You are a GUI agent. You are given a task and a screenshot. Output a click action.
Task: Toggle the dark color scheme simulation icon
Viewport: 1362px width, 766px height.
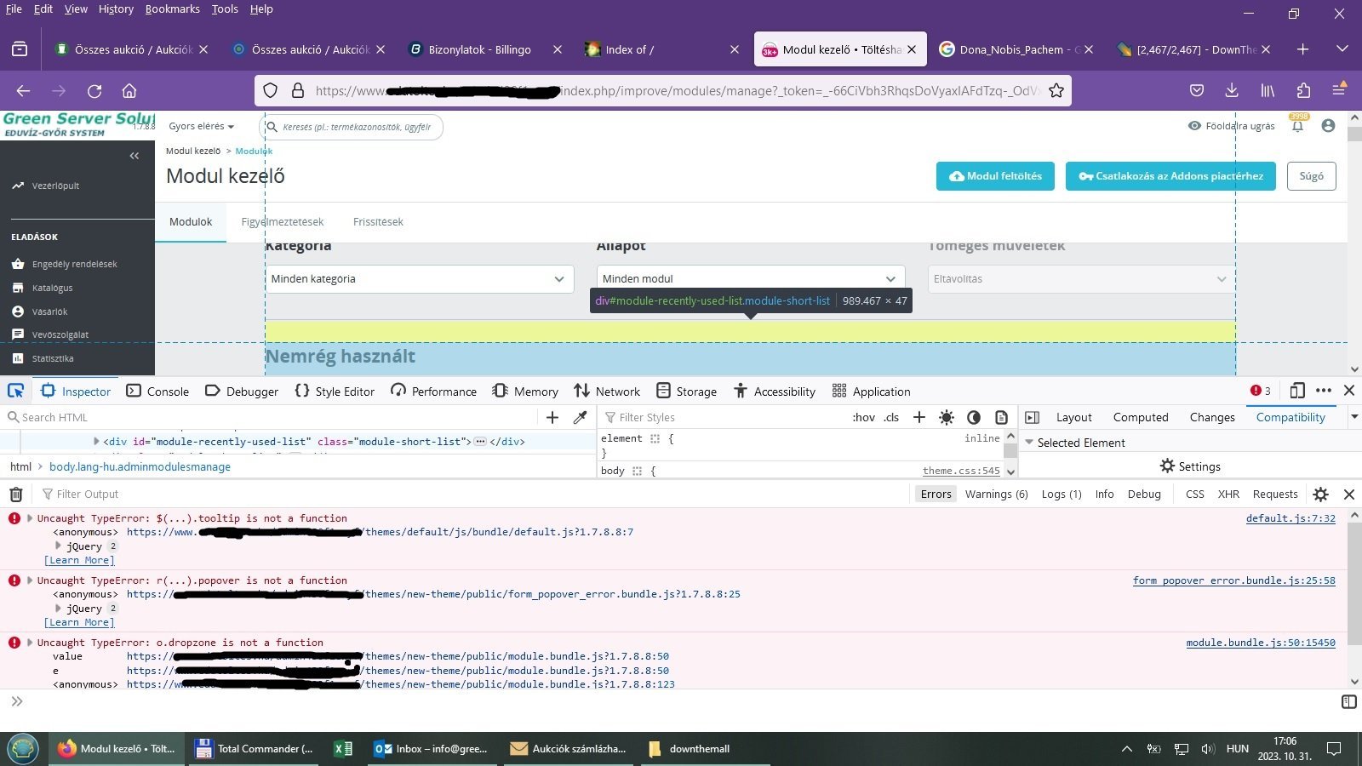pos(974,417)
